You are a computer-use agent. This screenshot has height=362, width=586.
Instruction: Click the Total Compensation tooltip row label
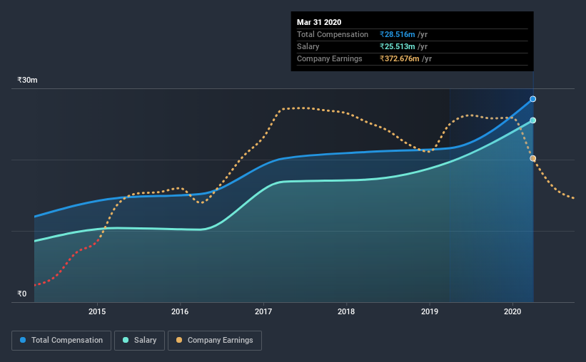(333, 34)
